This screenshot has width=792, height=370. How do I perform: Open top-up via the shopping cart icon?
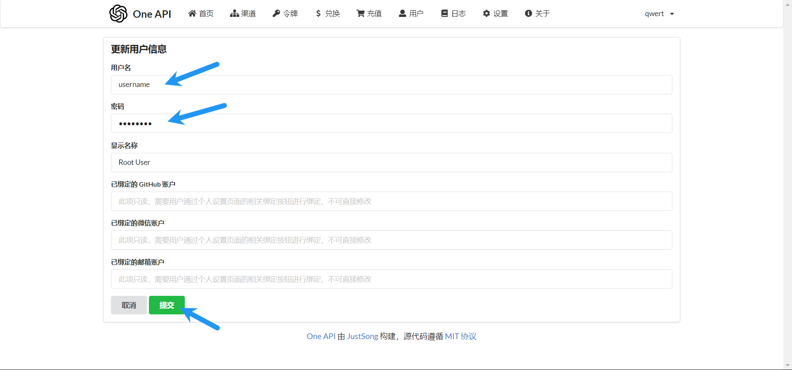click(x=361, y=14)
